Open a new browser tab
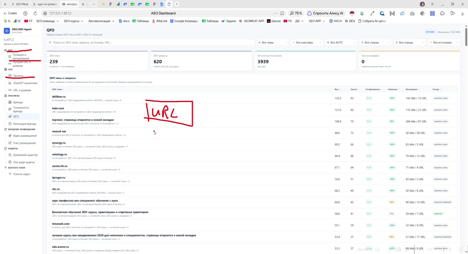Screen dimensions: 468x254 [x=177, y=4]
